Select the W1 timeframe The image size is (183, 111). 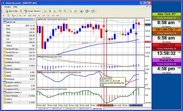click(x=53, y=15)
